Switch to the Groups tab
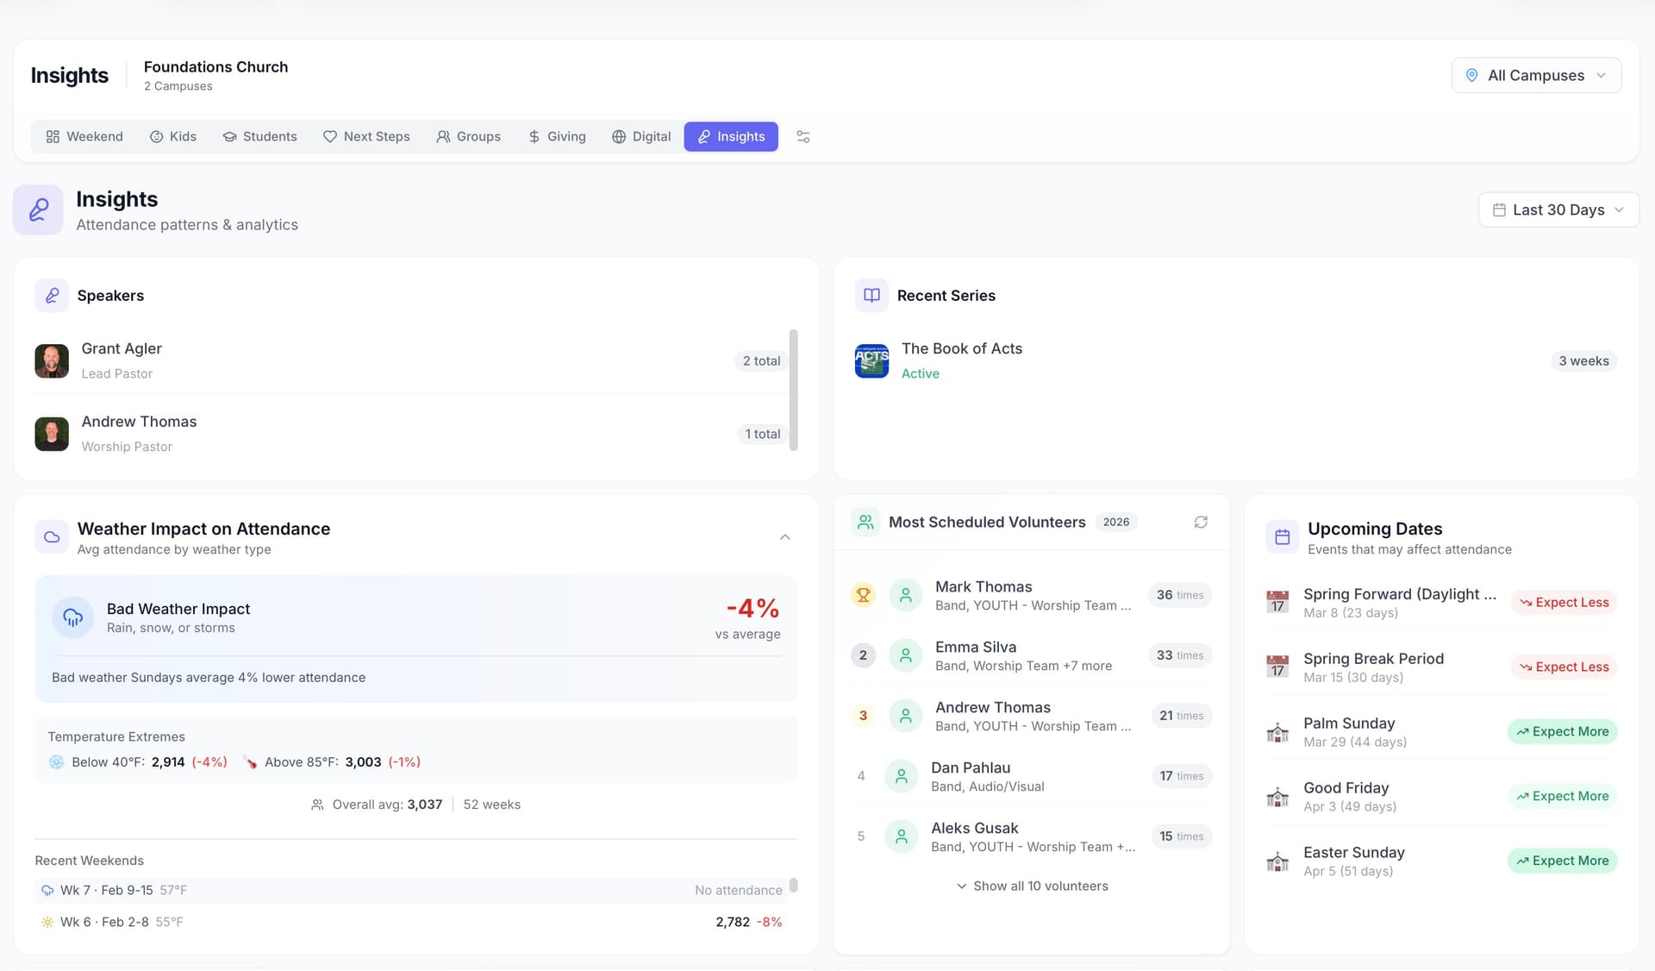1655x971 pixels. tap(469, 136)
